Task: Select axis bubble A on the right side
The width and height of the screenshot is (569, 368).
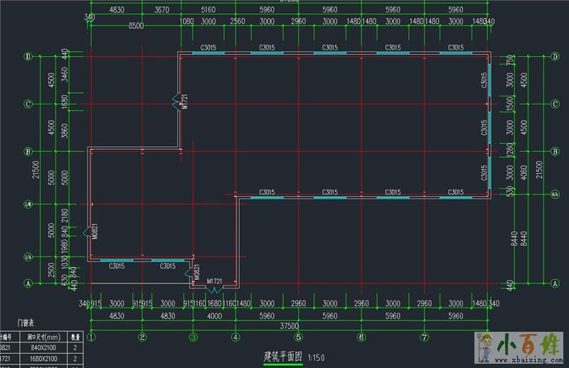Action: pos(554,283)
